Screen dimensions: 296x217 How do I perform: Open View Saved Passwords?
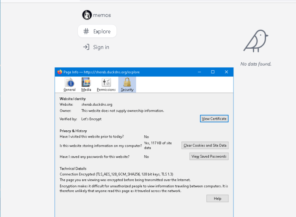click(x=209, y=157)
